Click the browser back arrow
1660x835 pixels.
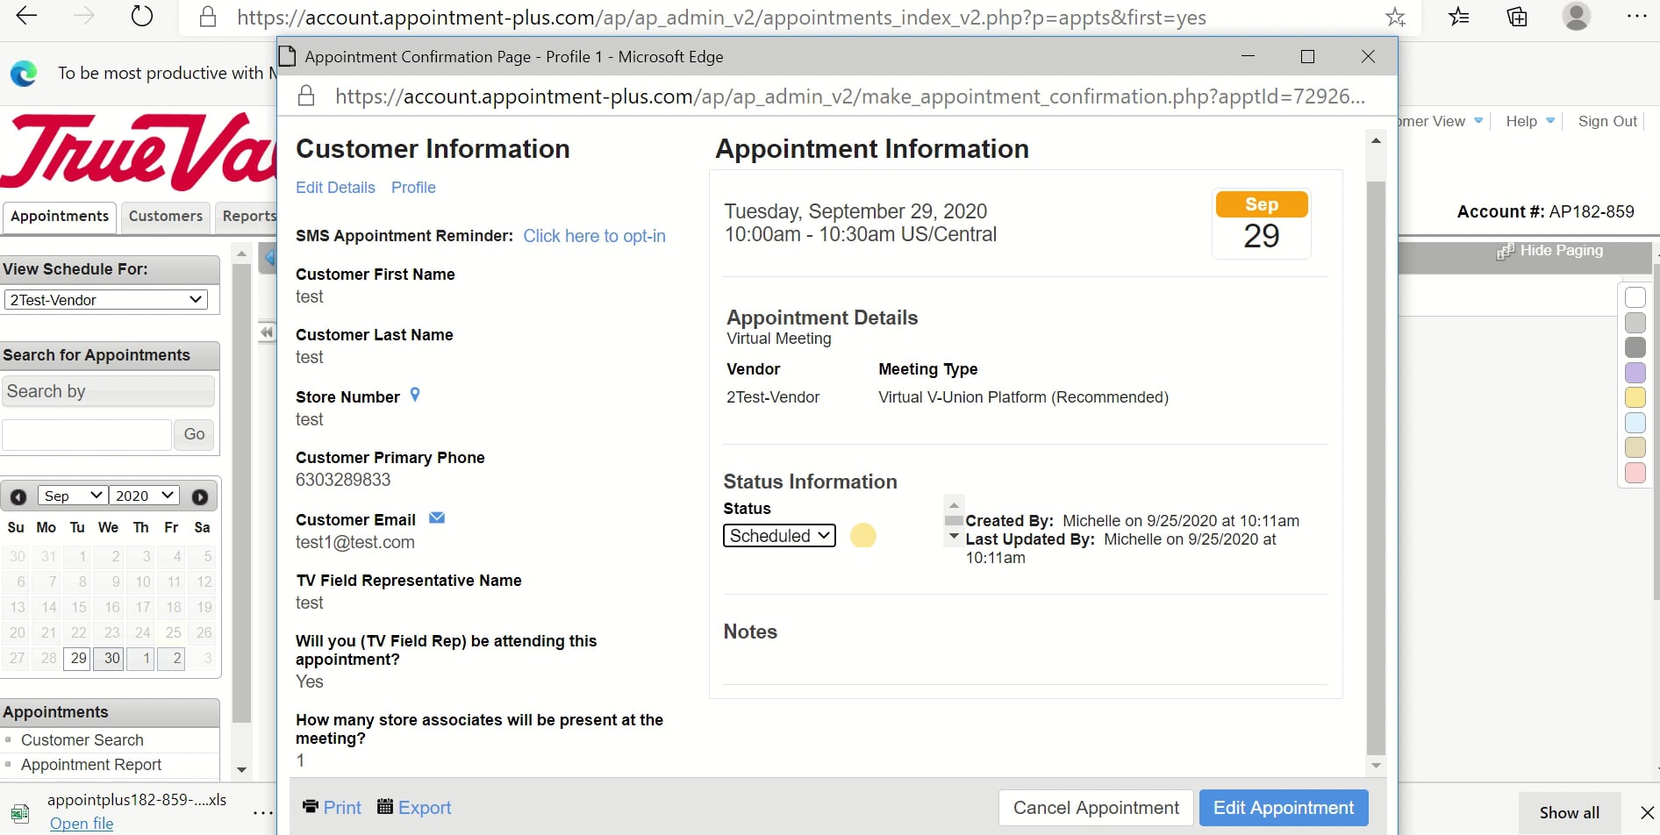(27, 16)
